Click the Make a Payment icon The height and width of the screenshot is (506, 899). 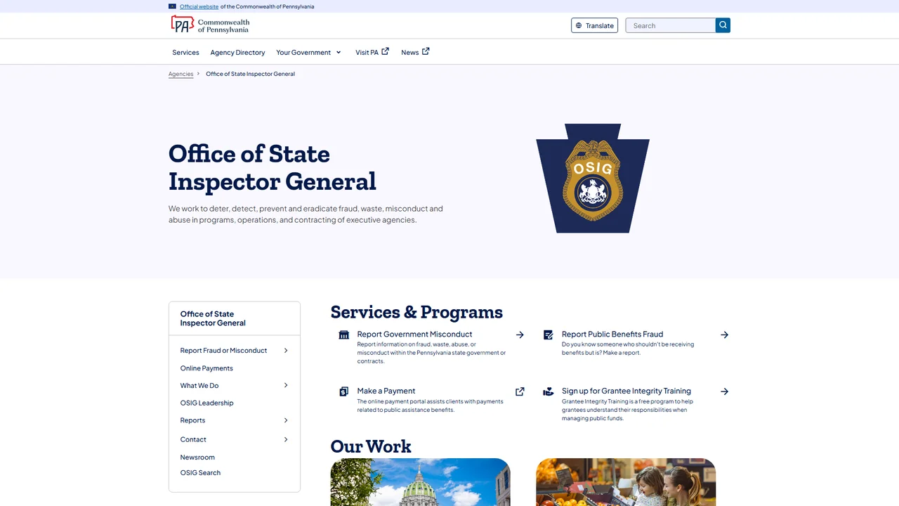coord(343,391)
